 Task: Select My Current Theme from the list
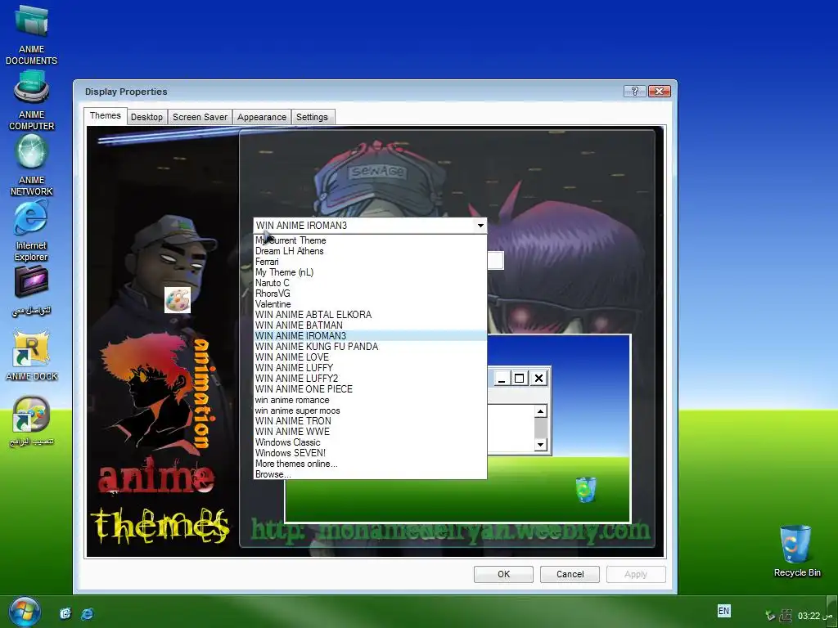coord(370,240)
